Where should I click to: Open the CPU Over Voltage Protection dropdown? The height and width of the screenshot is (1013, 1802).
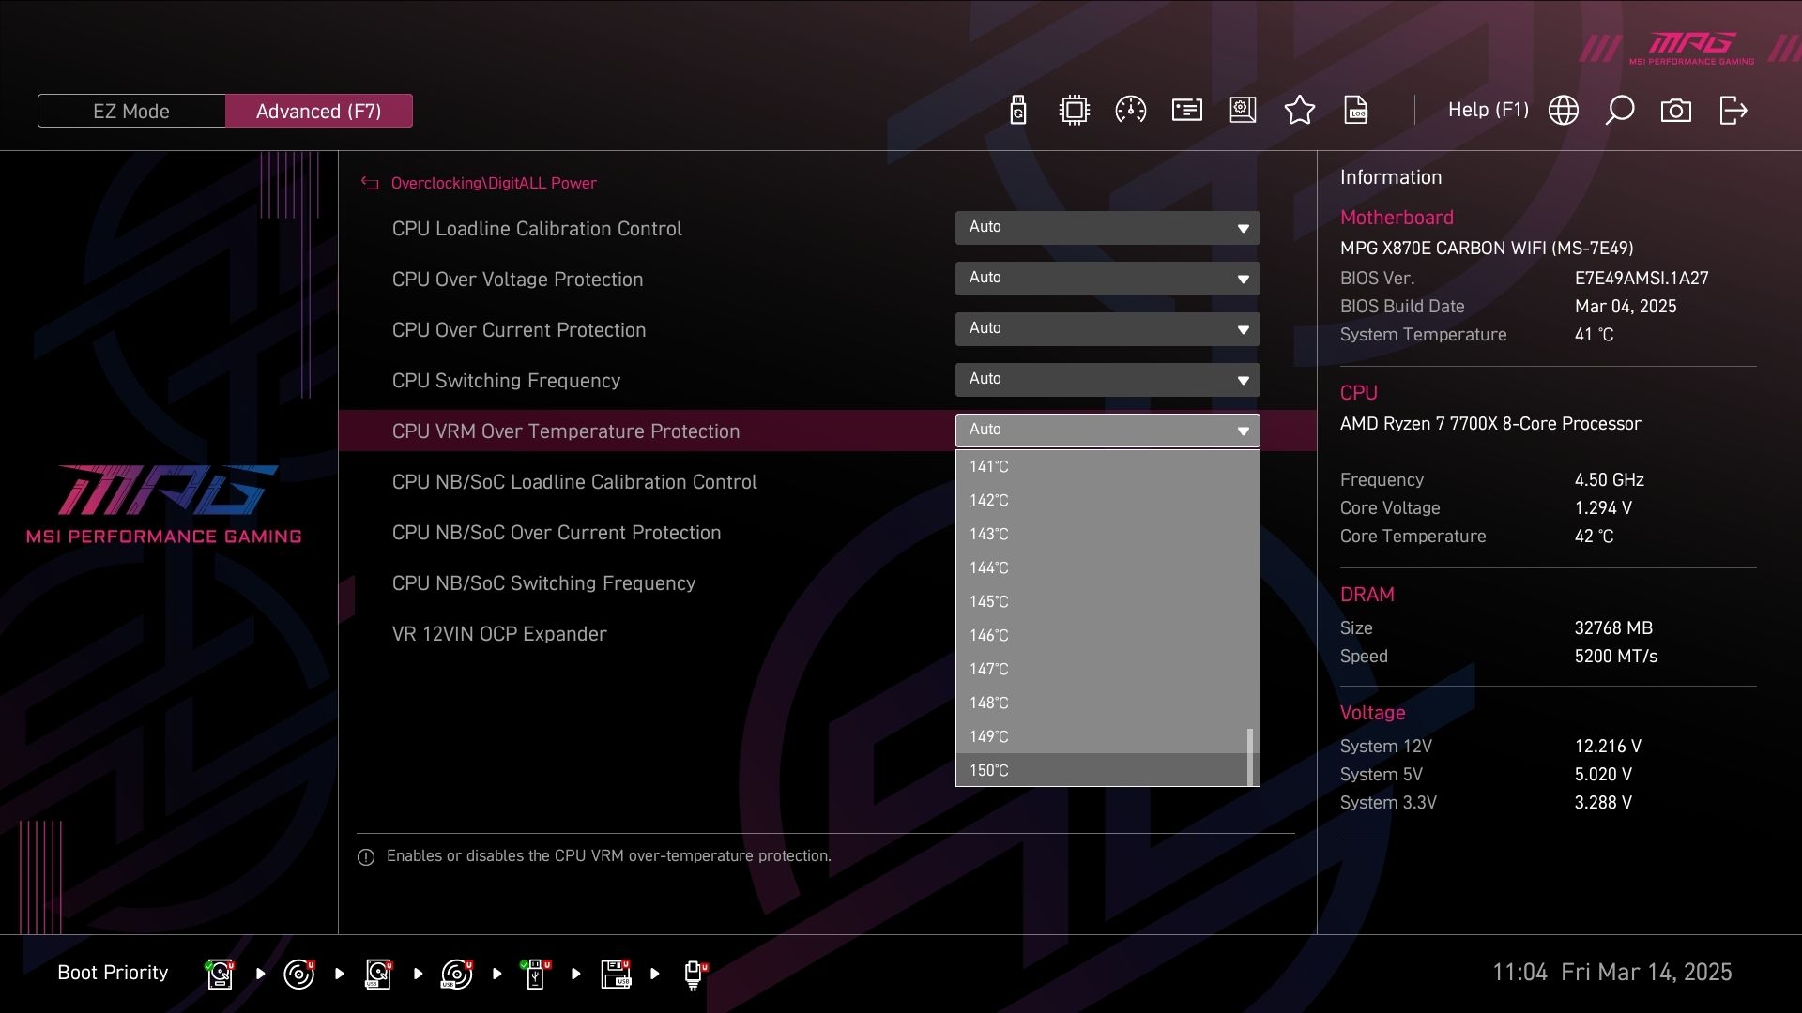coord(1107,279)
